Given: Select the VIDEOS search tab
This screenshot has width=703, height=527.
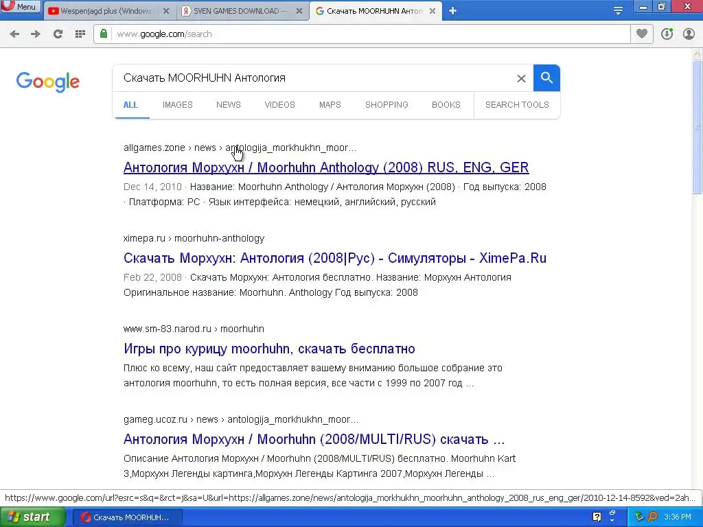Looking at the screenshot, I should coord(280,105).
